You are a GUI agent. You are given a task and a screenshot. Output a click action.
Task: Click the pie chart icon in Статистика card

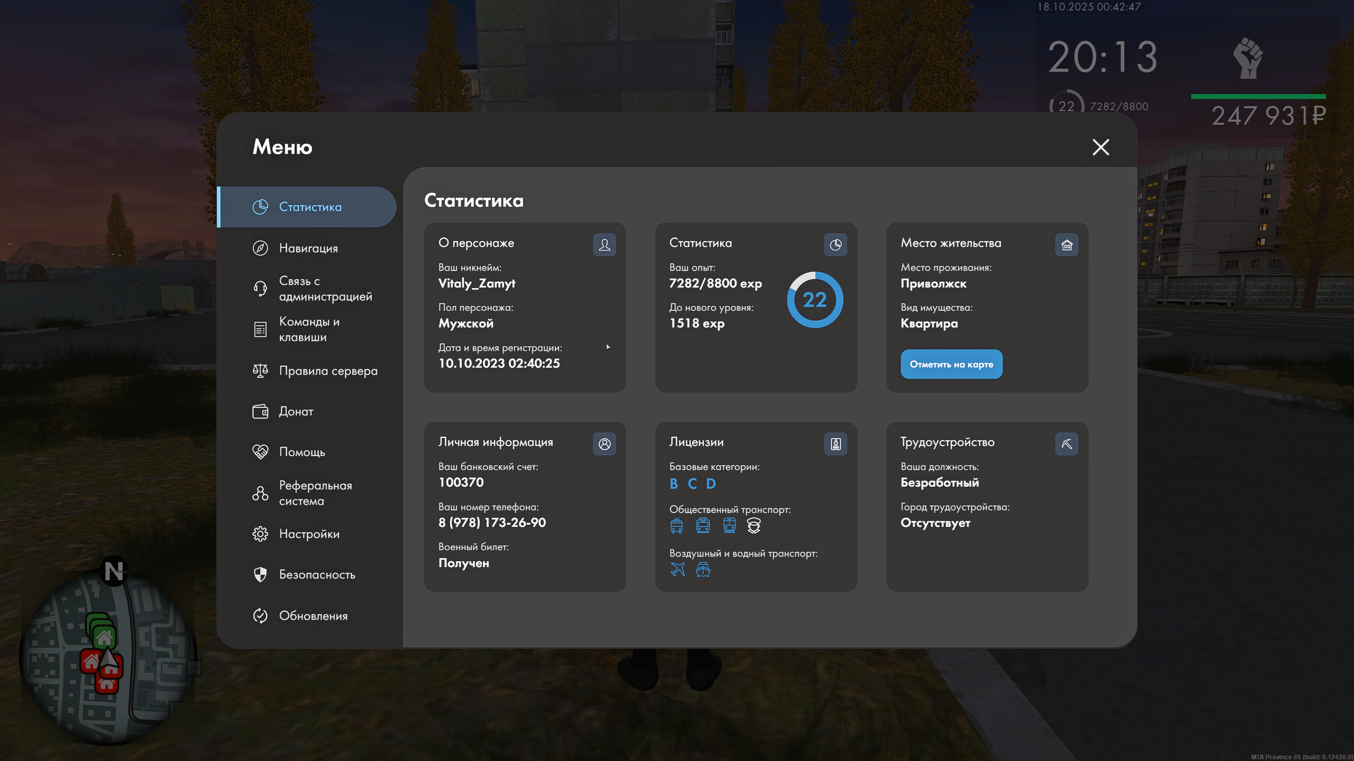coord(835,245)
